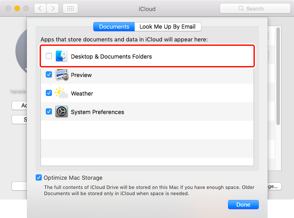Disable the Weather checkbox
294x218 pixels.
pyautogui.click(x=49, y=93)
